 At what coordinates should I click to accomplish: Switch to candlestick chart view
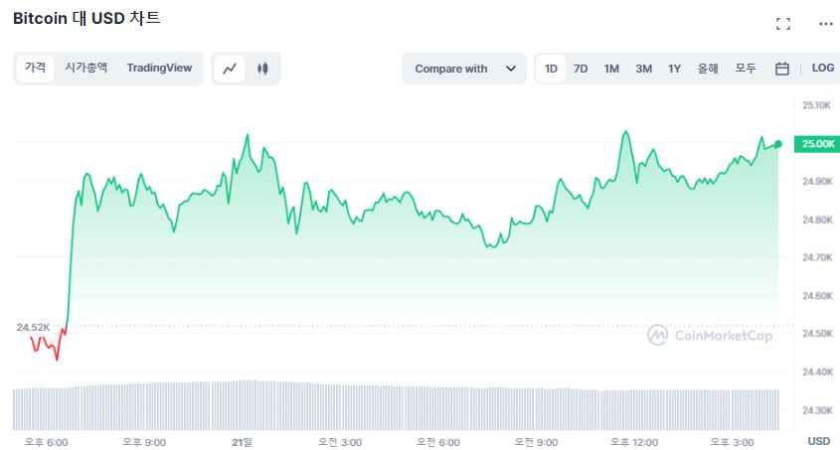[x=262, y=69]
